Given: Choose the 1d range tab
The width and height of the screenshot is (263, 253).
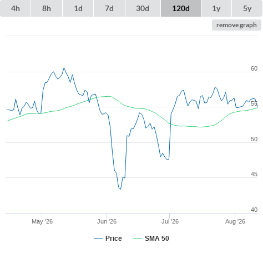Looking at the screenshot, I should (78, 8).
